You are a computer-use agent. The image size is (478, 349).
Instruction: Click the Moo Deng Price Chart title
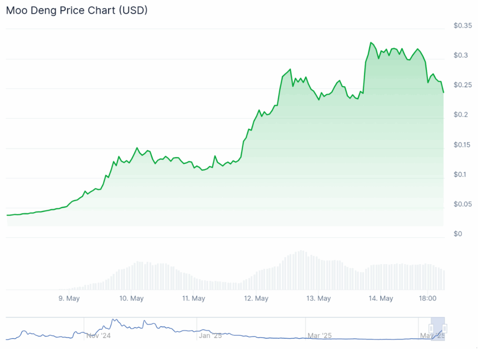pos(77,10)
